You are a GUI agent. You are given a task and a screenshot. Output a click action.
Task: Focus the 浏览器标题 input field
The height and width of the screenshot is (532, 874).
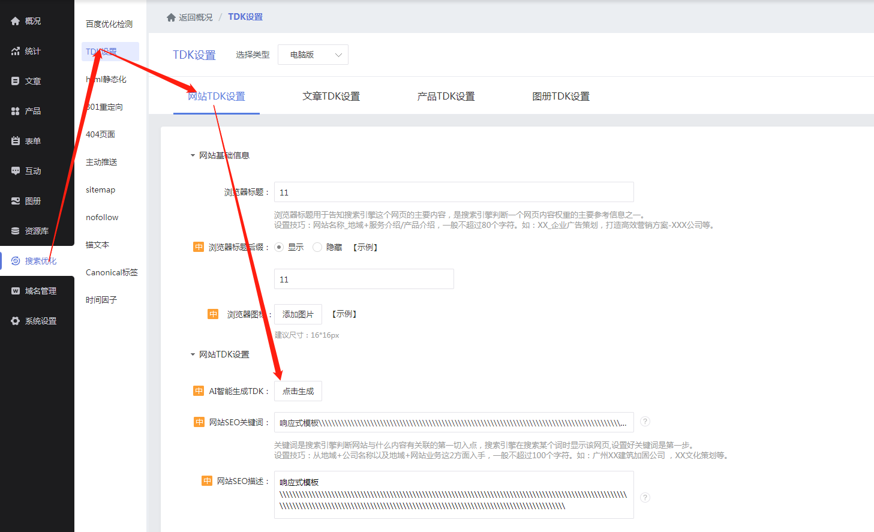pos(454,192)
